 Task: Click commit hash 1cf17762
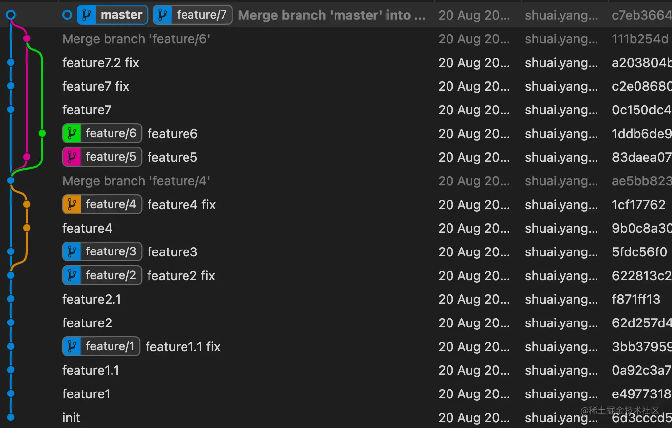coord(638,204)
